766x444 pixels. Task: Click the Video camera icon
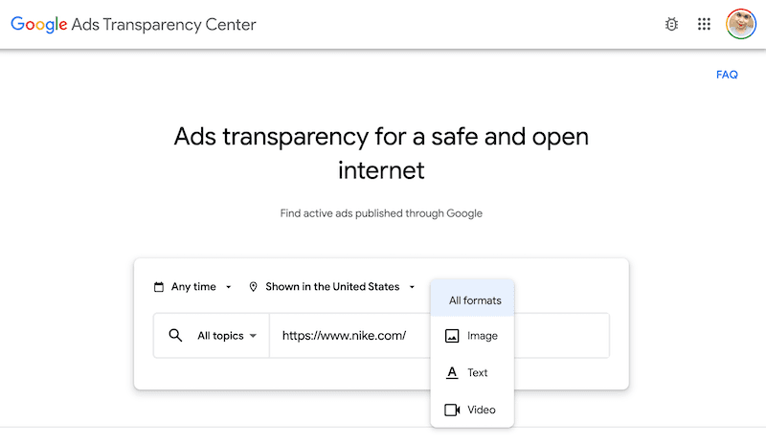[452, 410]
